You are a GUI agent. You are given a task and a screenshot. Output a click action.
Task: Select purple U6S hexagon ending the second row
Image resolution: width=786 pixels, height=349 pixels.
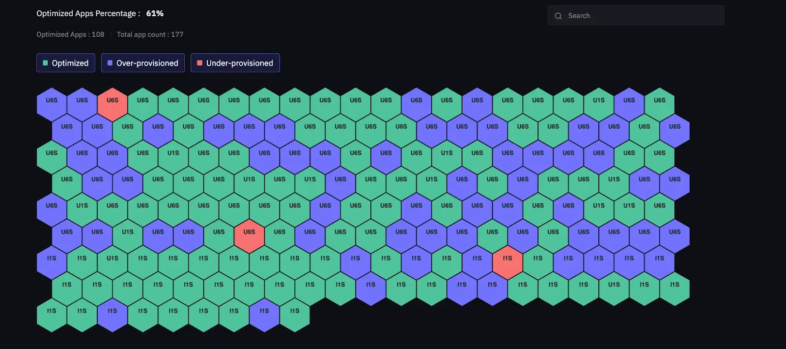click(675, 131)
